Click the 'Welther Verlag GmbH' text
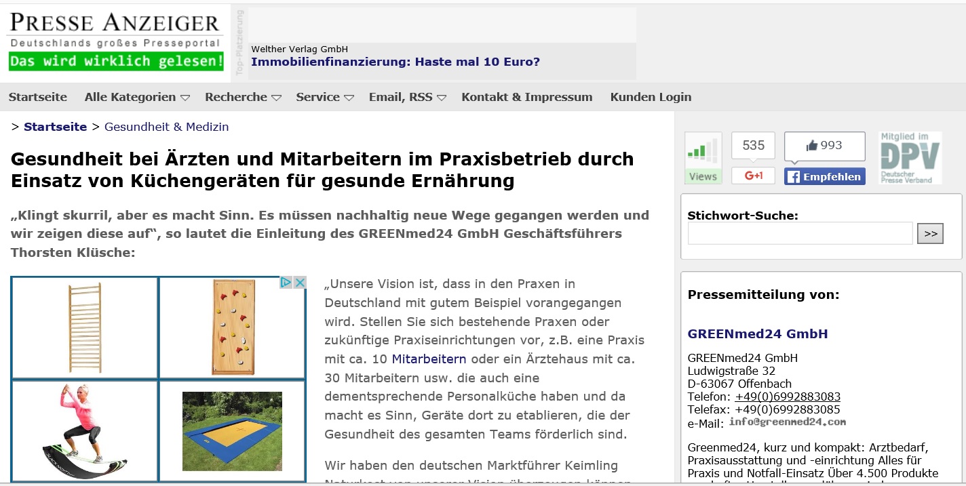The width and height of the screenshot is (966, 486). click(299, 49)
